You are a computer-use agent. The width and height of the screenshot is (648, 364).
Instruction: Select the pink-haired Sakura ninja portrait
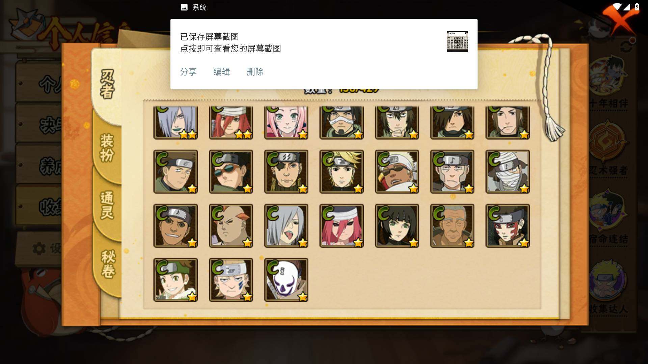[x=286, y=122]
